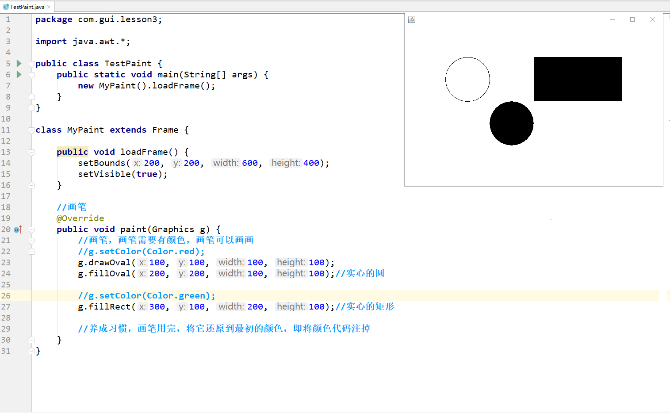Click the Java icon in the frame window title bar
The image size is (670, 413).
(x=412, y=19)
